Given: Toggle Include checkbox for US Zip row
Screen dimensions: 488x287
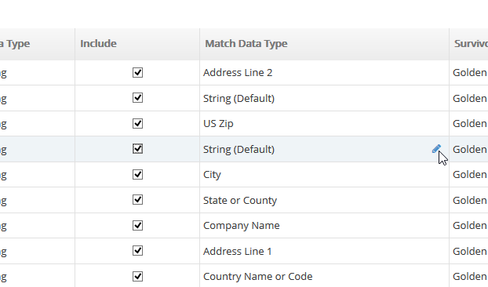Looking at the screenshot, I should point(137,123).
